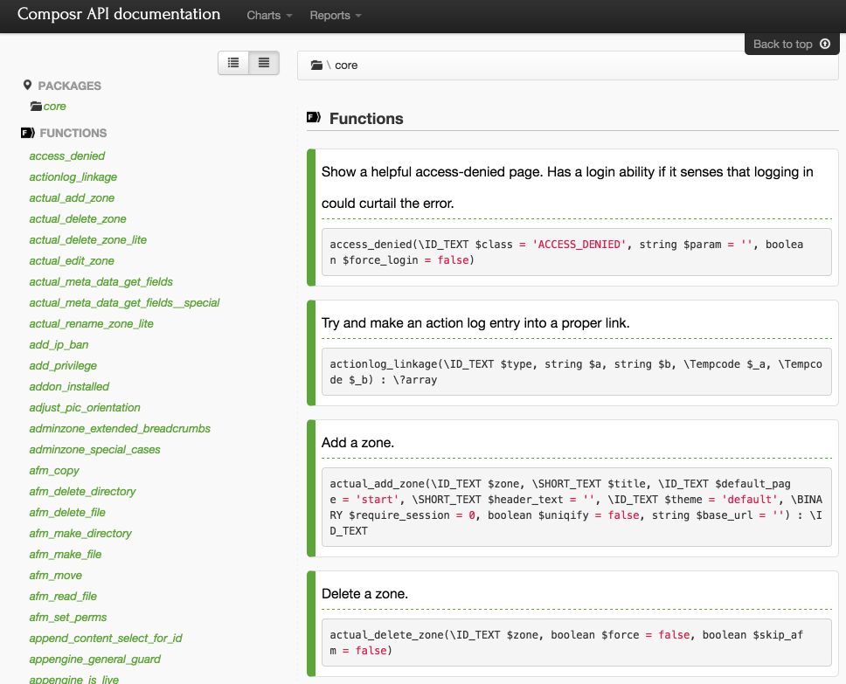Open add_ip_ban function link
The image size is (846, 684).
(x=59, y=345)
